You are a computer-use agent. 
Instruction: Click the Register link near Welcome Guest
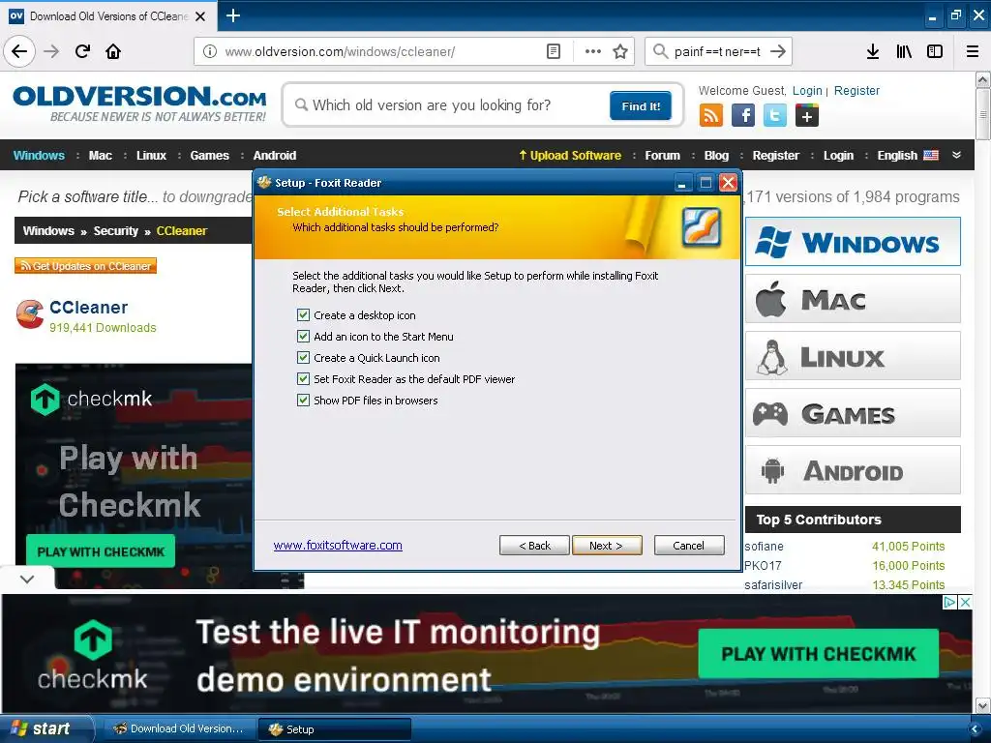856,90
